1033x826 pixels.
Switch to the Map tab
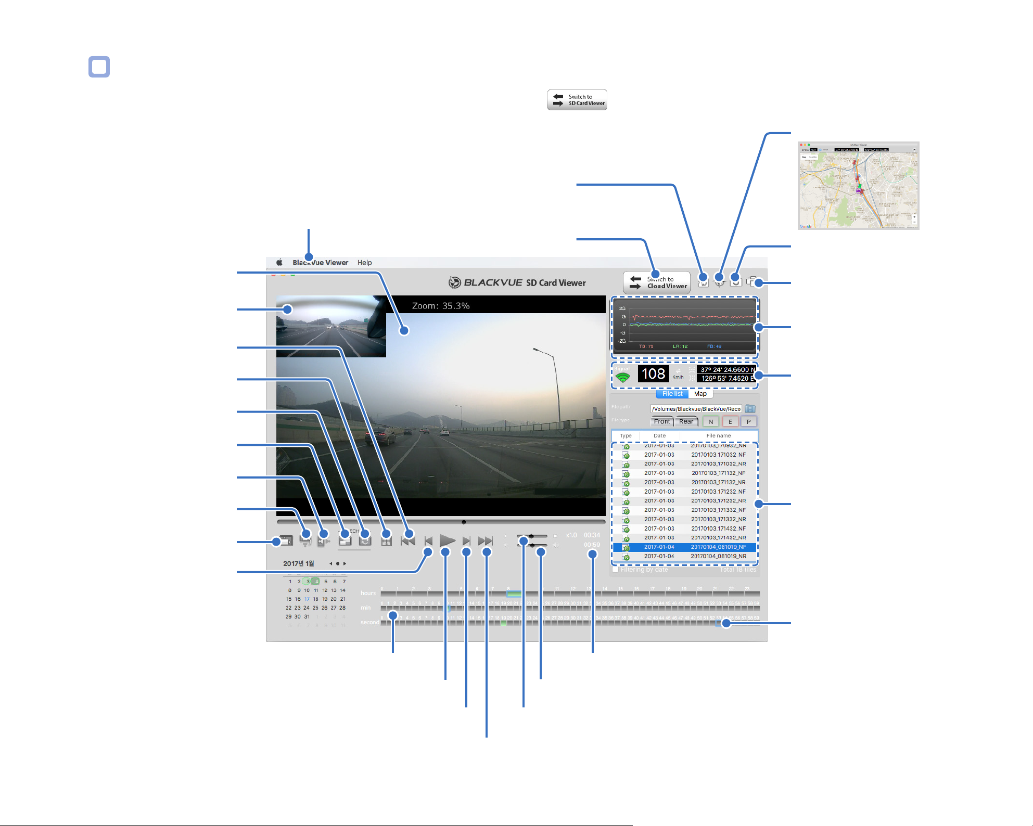pyautogui.click(x=700, y=394)
